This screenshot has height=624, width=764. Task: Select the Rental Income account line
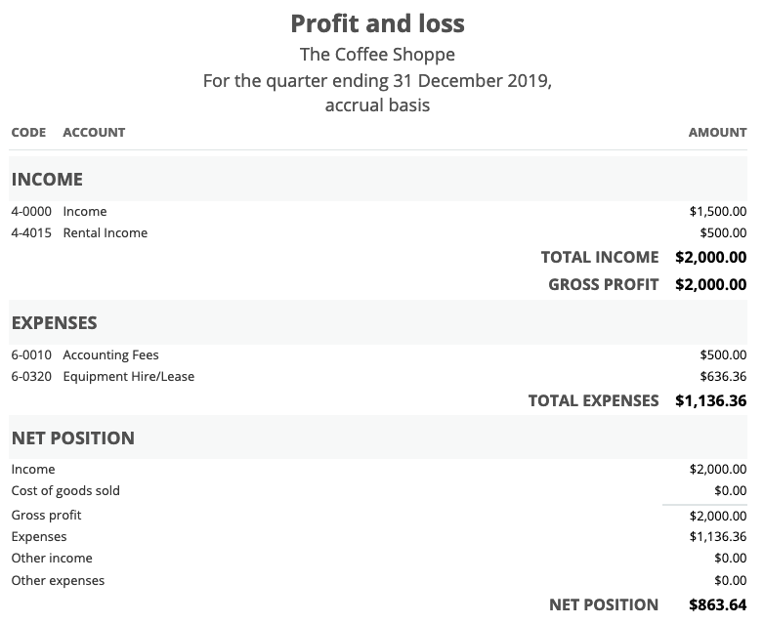(x=378, y=232)
